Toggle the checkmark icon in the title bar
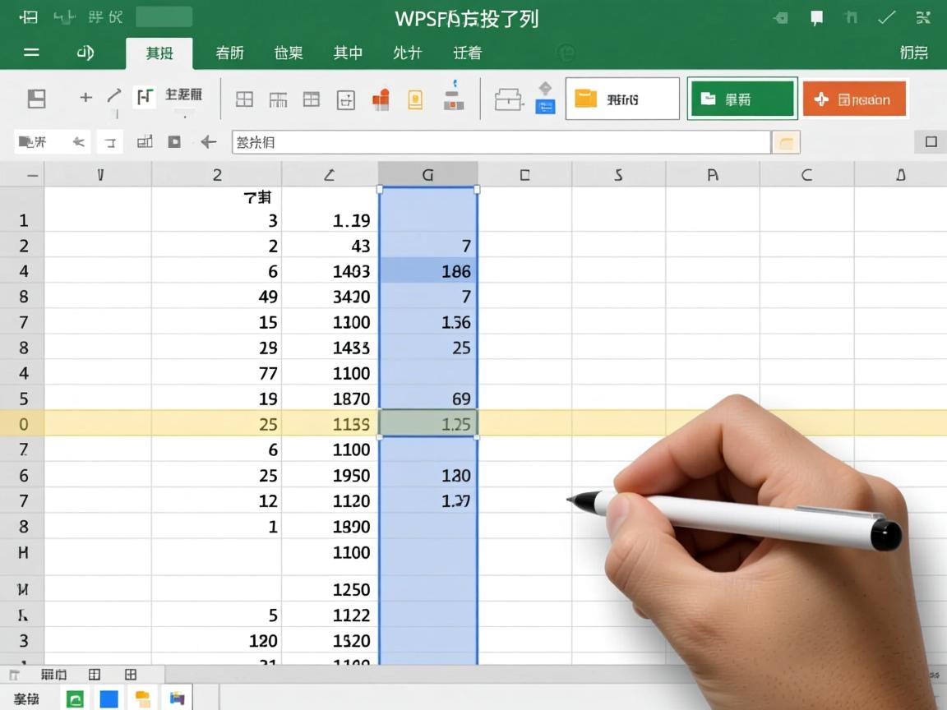Image resolution: width=947 pixels, height=710 pixels. click(x=885, y=16)
